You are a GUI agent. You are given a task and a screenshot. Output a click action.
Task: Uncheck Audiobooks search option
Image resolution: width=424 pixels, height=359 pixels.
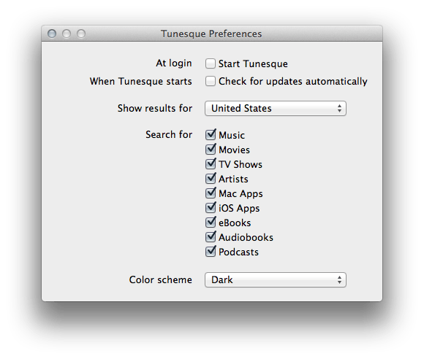(x=211, y=236)
